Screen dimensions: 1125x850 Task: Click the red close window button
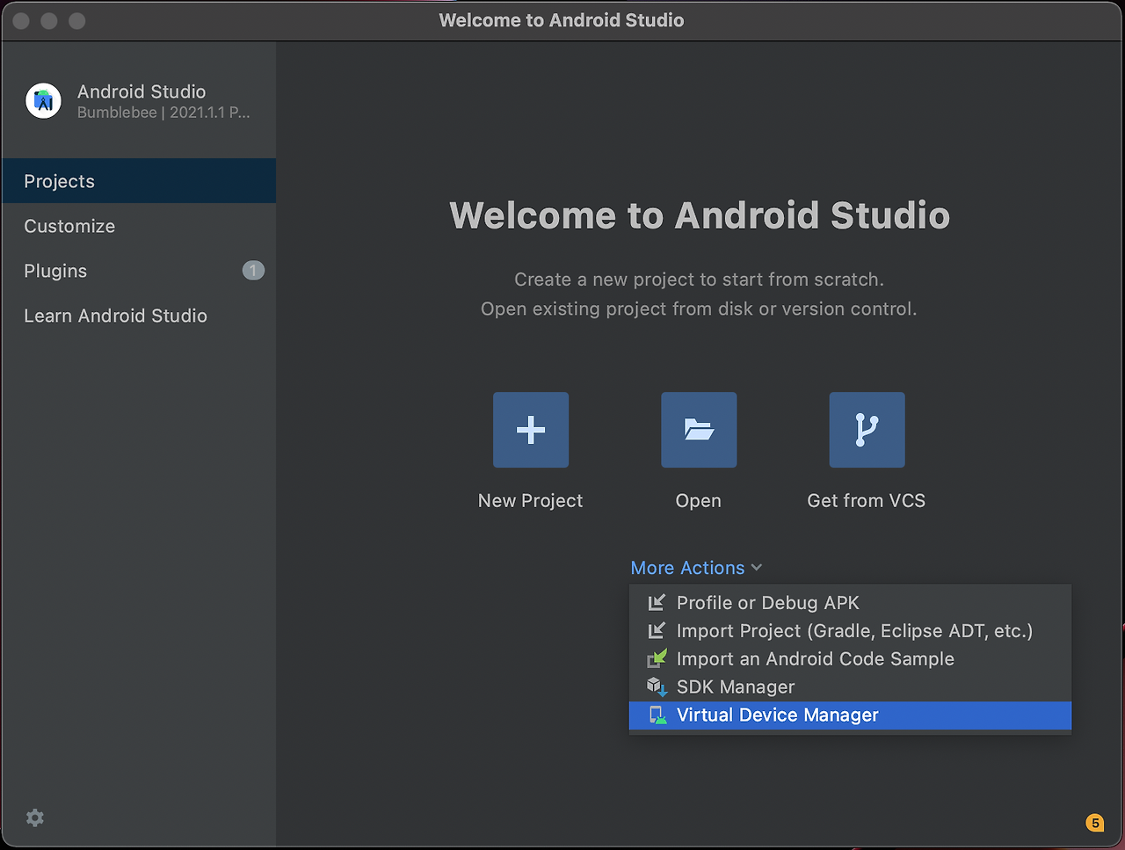[x=21, y=20]
